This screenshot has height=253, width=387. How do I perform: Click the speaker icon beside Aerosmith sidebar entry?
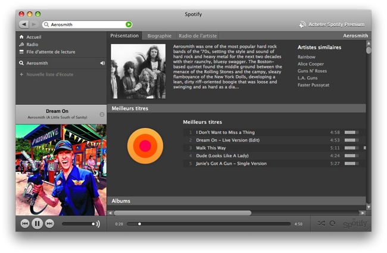tap(102, 63)
